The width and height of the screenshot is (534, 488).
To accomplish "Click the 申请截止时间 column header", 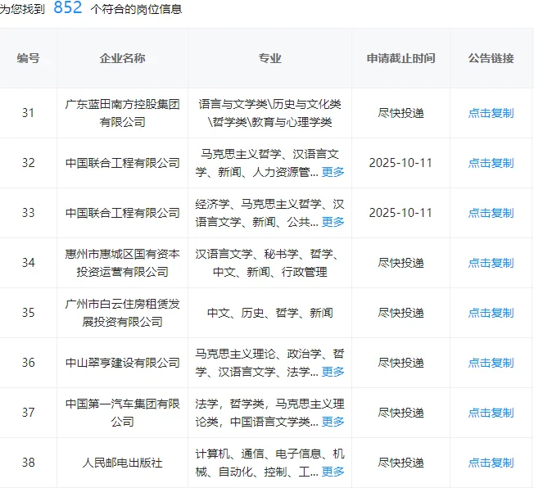I will coord(400,58).
